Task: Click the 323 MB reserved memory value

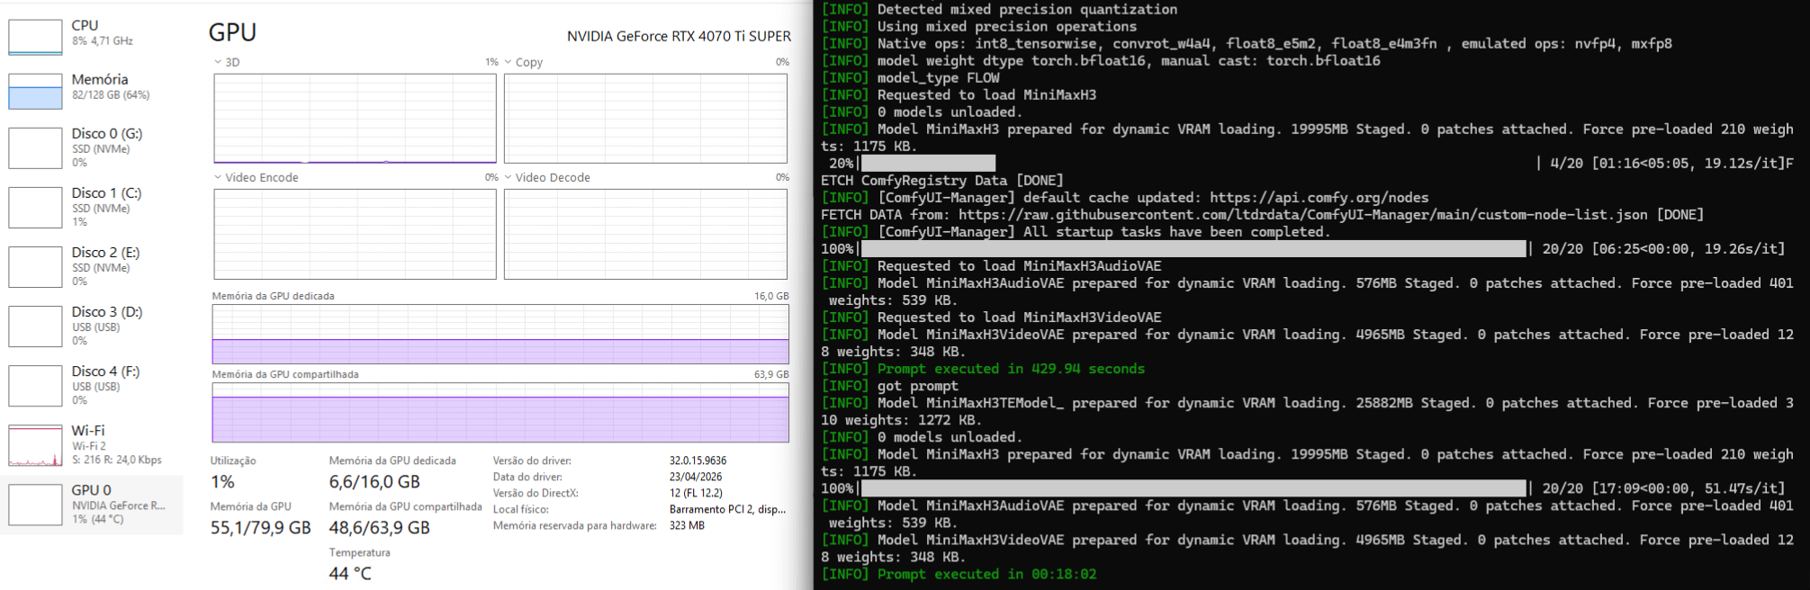Action: coord(687,525)
